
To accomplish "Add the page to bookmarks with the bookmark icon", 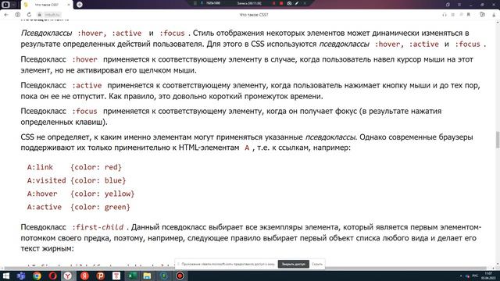I will pyautogui.click(x=469, y=15).
